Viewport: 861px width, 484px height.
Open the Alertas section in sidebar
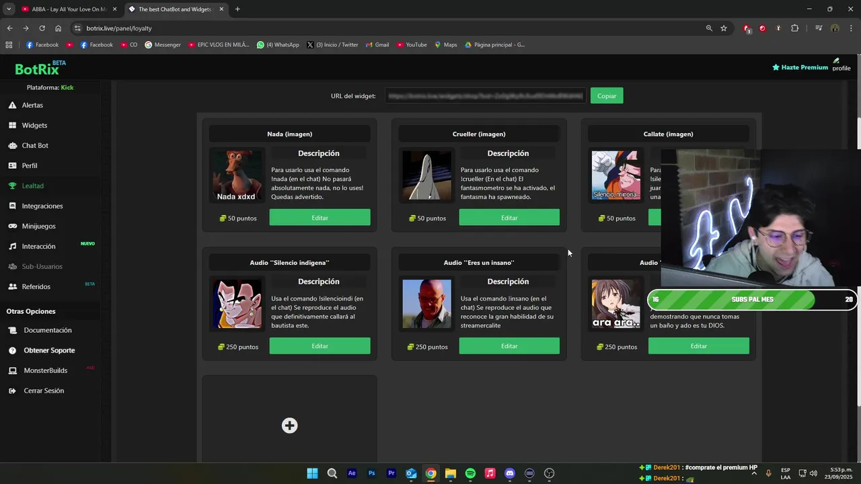[x=32, y=105]
